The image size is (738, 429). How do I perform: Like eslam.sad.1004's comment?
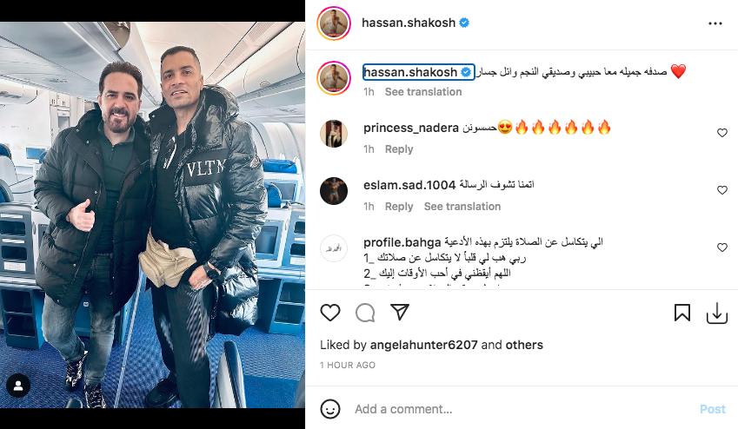point(722,190)
